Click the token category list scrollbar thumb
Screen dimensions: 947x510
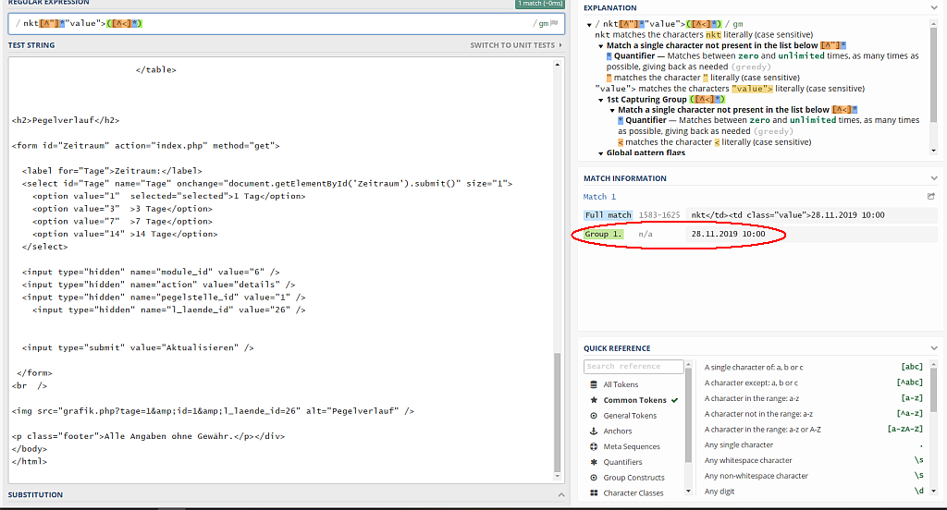688,415
